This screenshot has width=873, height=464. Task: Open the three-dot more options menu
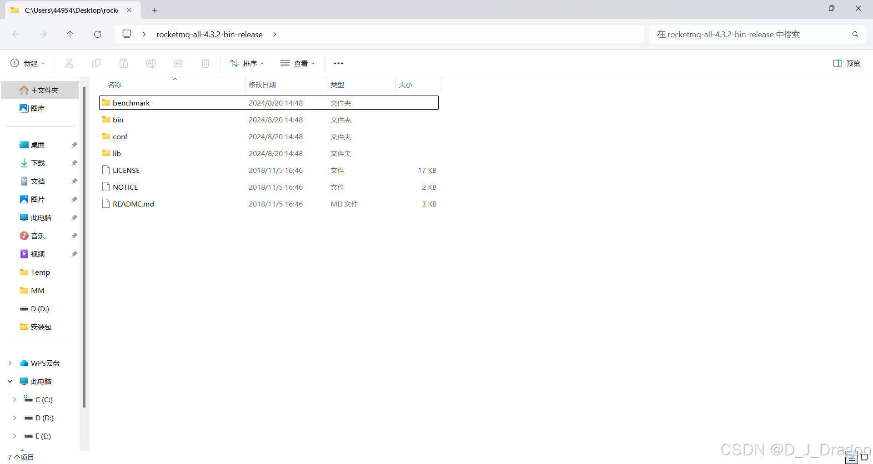338,63
